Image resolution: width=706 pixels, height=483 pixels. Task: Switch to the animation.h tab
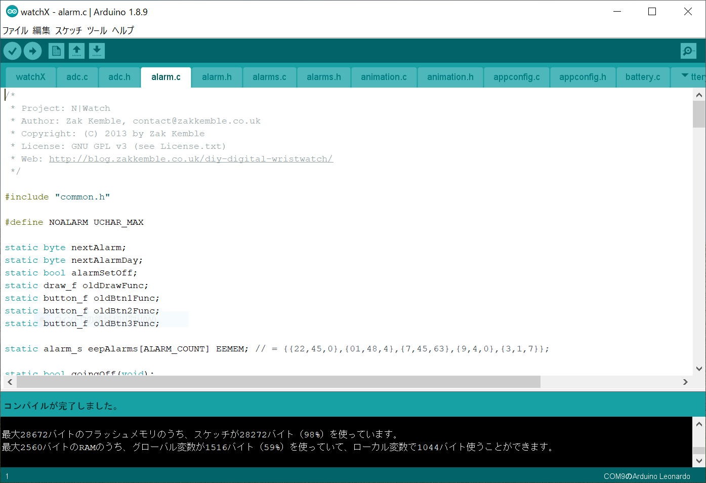click(x=450, y=77)
